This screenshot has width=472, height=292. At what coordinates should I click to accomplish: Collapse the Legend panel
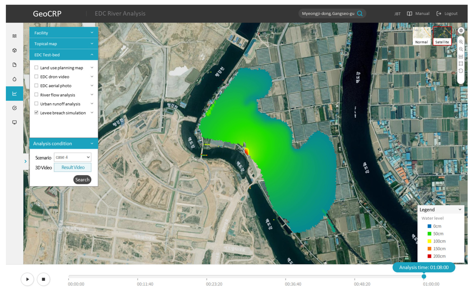click(460, 210)
